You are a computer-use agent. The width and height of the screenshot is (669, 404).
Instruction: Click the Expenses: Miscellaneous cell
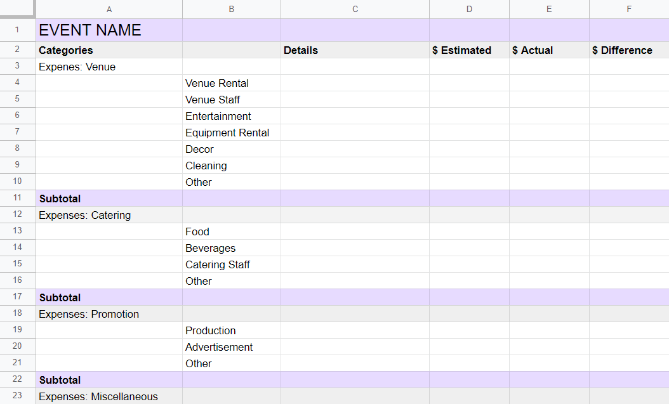tap(109, 396)
